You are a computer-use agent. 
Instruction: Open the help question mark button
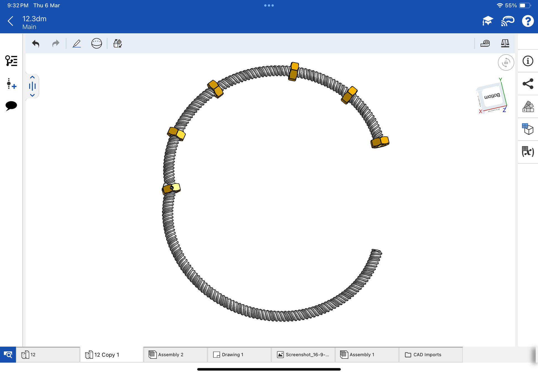point(527,21)
